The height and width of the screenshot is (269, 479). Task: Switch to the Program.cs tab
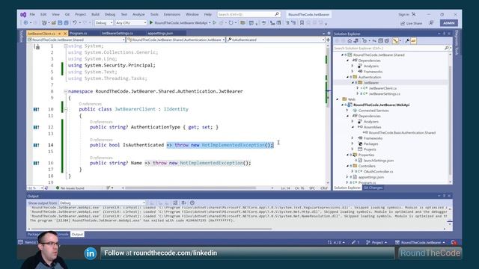tap(79, 33)
